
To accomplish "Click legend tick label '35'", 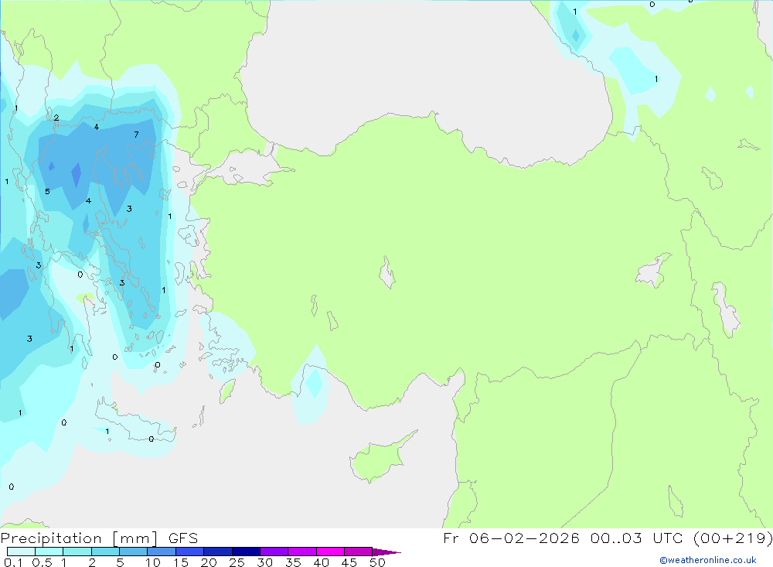I will tap(293, 562).
